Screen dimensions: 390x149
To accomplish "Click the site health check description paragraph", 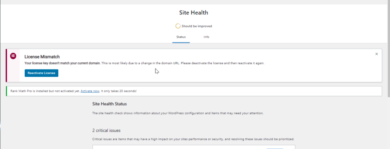I will click(x=177, y=113).
